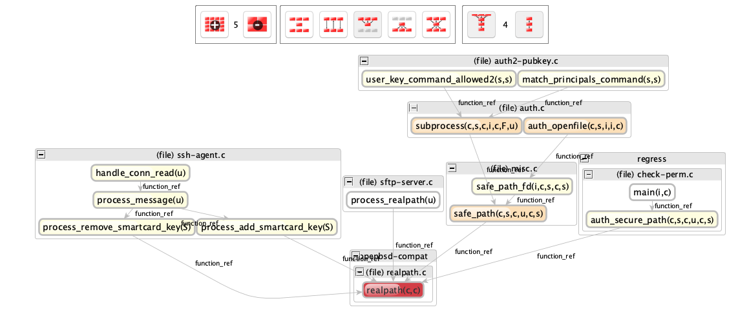Viewport: 749px width, 332px height.
Task: Select the user_key_command_allowed2(s,s) node
Action: tap(439, 79)
